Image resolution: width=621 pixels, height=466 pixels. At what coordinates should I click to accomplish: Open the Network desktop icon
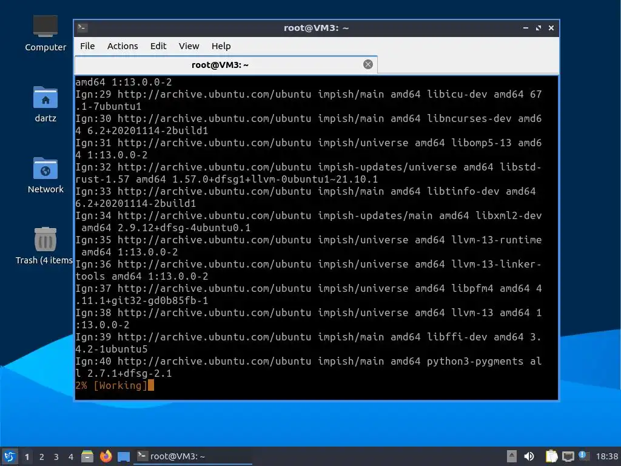point(45,175)
